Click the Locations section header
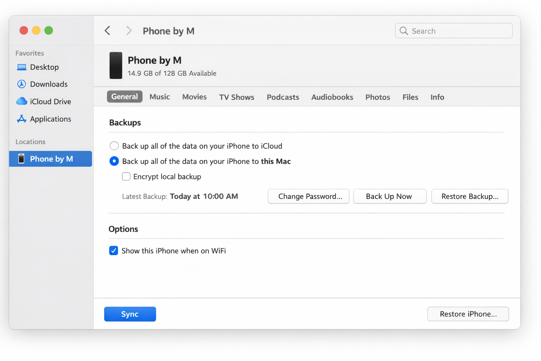 [30, 142]
